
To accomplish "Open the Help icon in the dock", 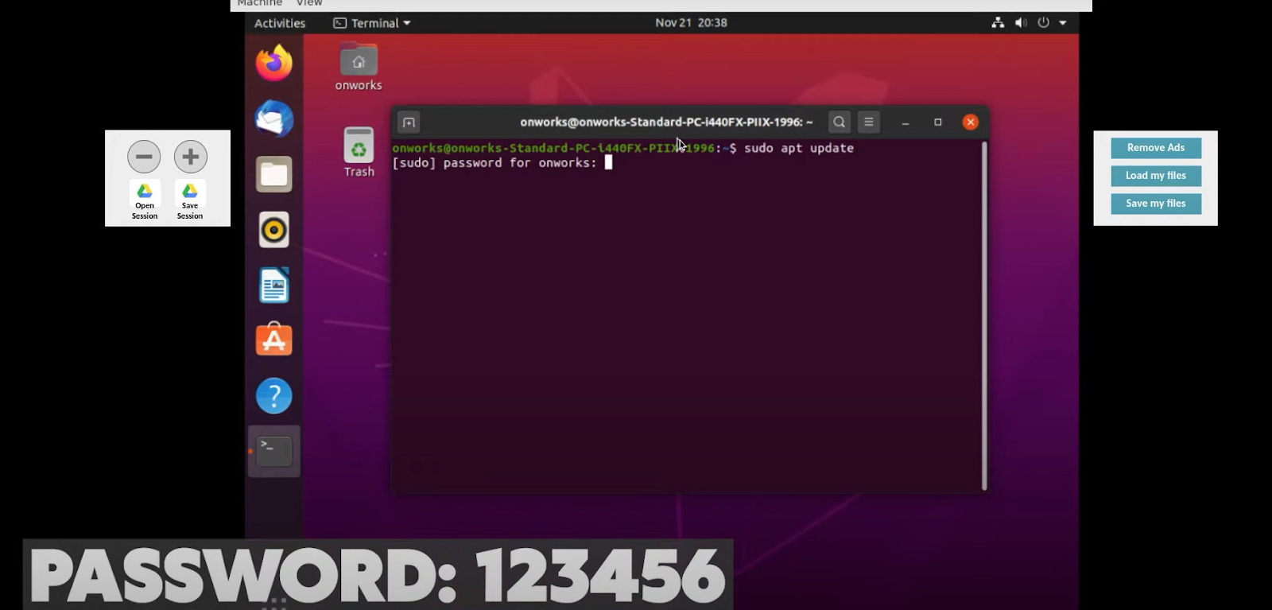I will point(274,395).
